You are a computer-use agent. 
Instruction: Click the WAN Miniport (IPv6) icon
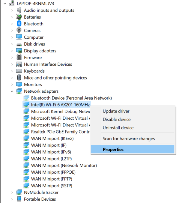[26, 152]
